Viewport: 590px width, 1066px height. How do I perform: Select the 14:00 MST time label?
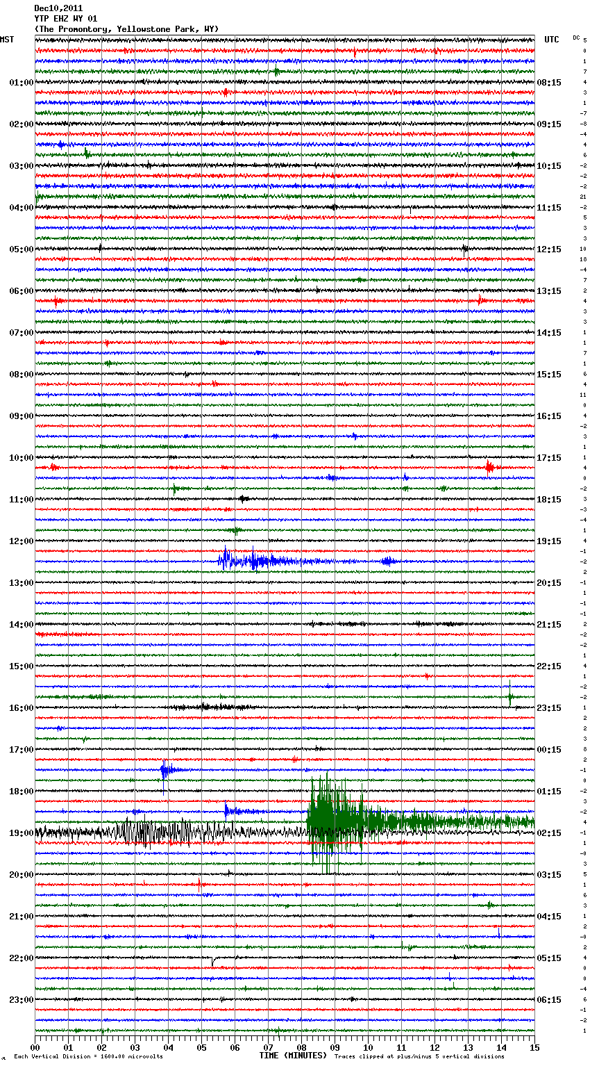pyautogui.click(x=22, y=625)
